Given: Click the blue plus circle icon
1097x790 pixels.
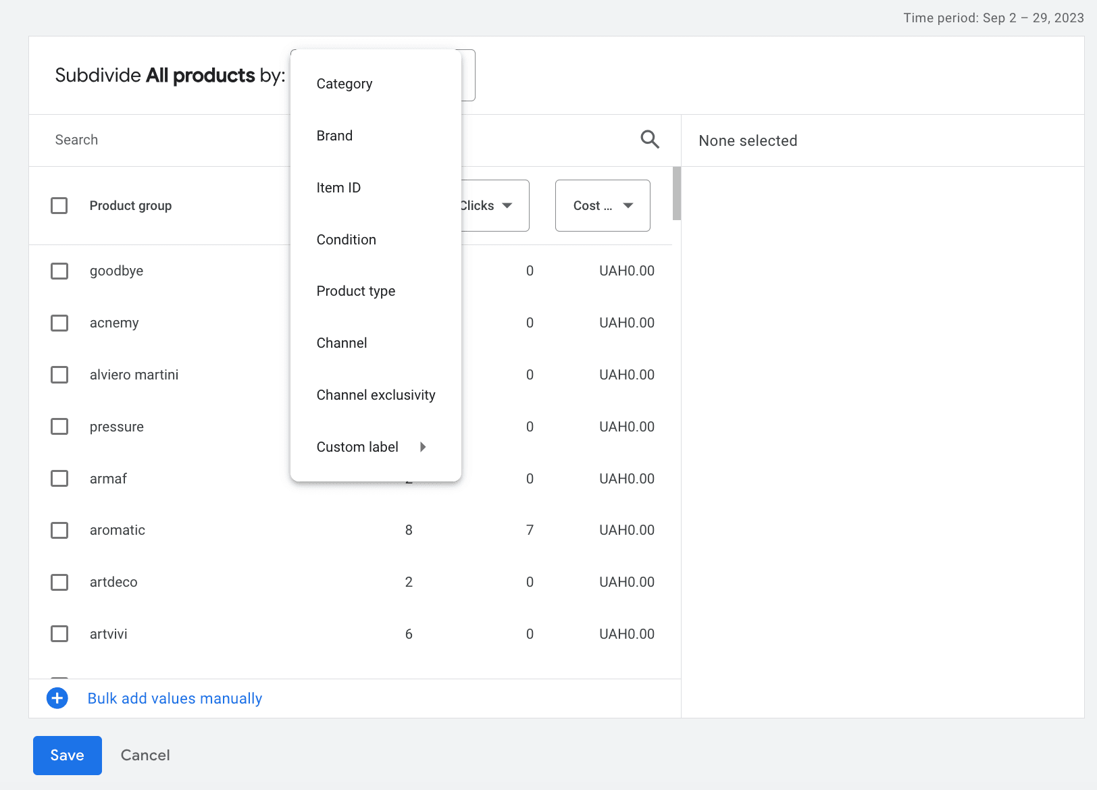Looking at the screenshot, I should (57, 698).
